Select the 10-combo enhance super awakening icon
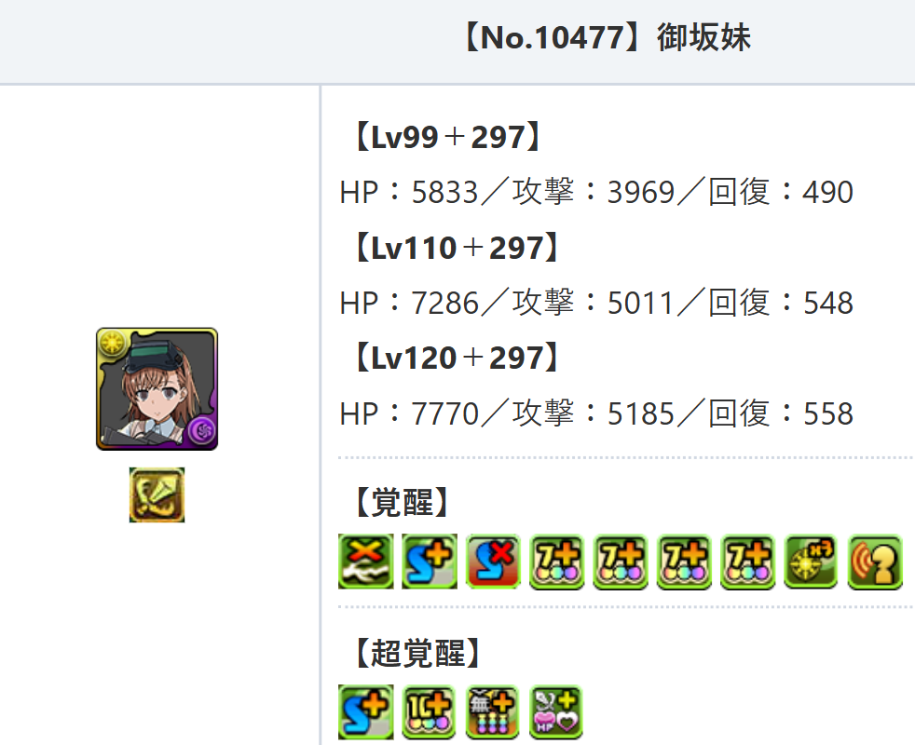 (429, 712)
